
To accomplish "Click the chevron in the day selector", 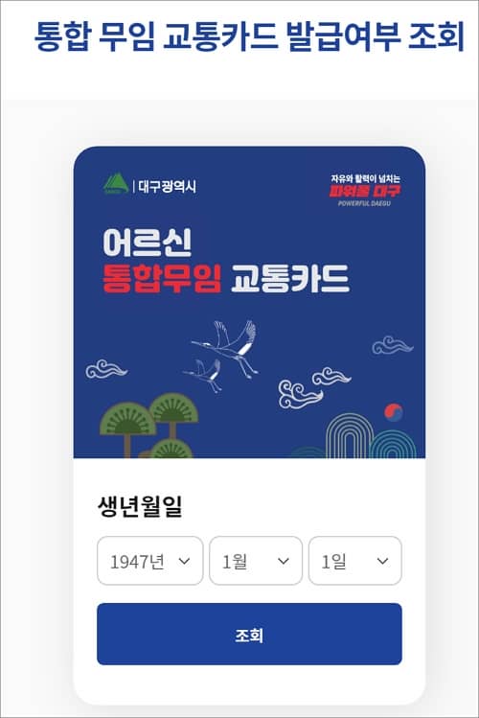I will coord(382,561).
